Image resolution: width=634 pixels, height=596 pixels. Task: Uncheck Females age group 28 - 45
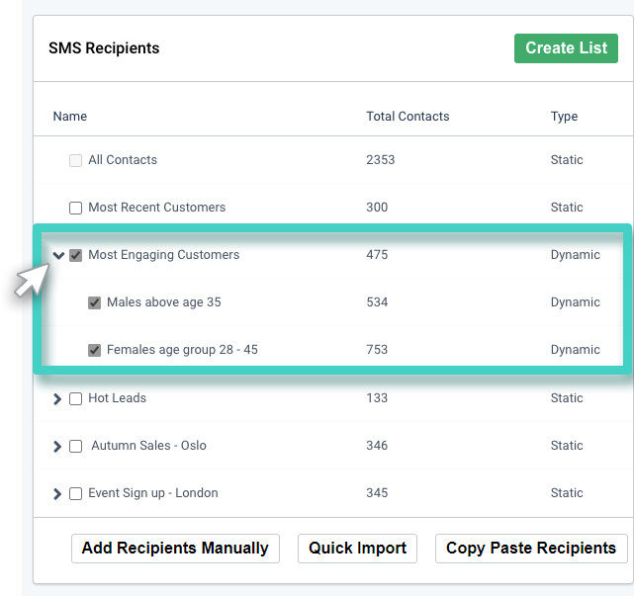coord(95,350)
